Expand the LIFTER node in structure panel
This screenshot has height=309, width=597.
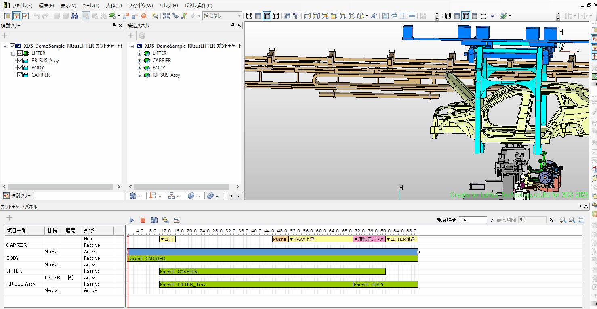[x=140, y=53]
